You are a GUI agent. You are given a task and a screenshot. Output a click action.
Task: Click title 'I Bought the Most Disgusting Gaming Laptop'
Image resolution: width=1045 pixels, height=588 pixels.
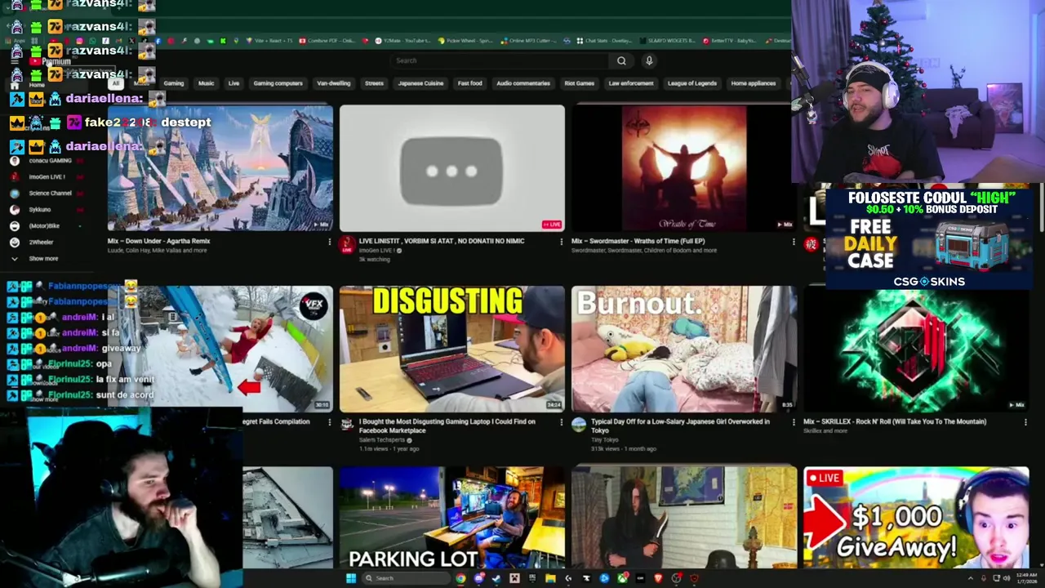click(x=447, y=426)
